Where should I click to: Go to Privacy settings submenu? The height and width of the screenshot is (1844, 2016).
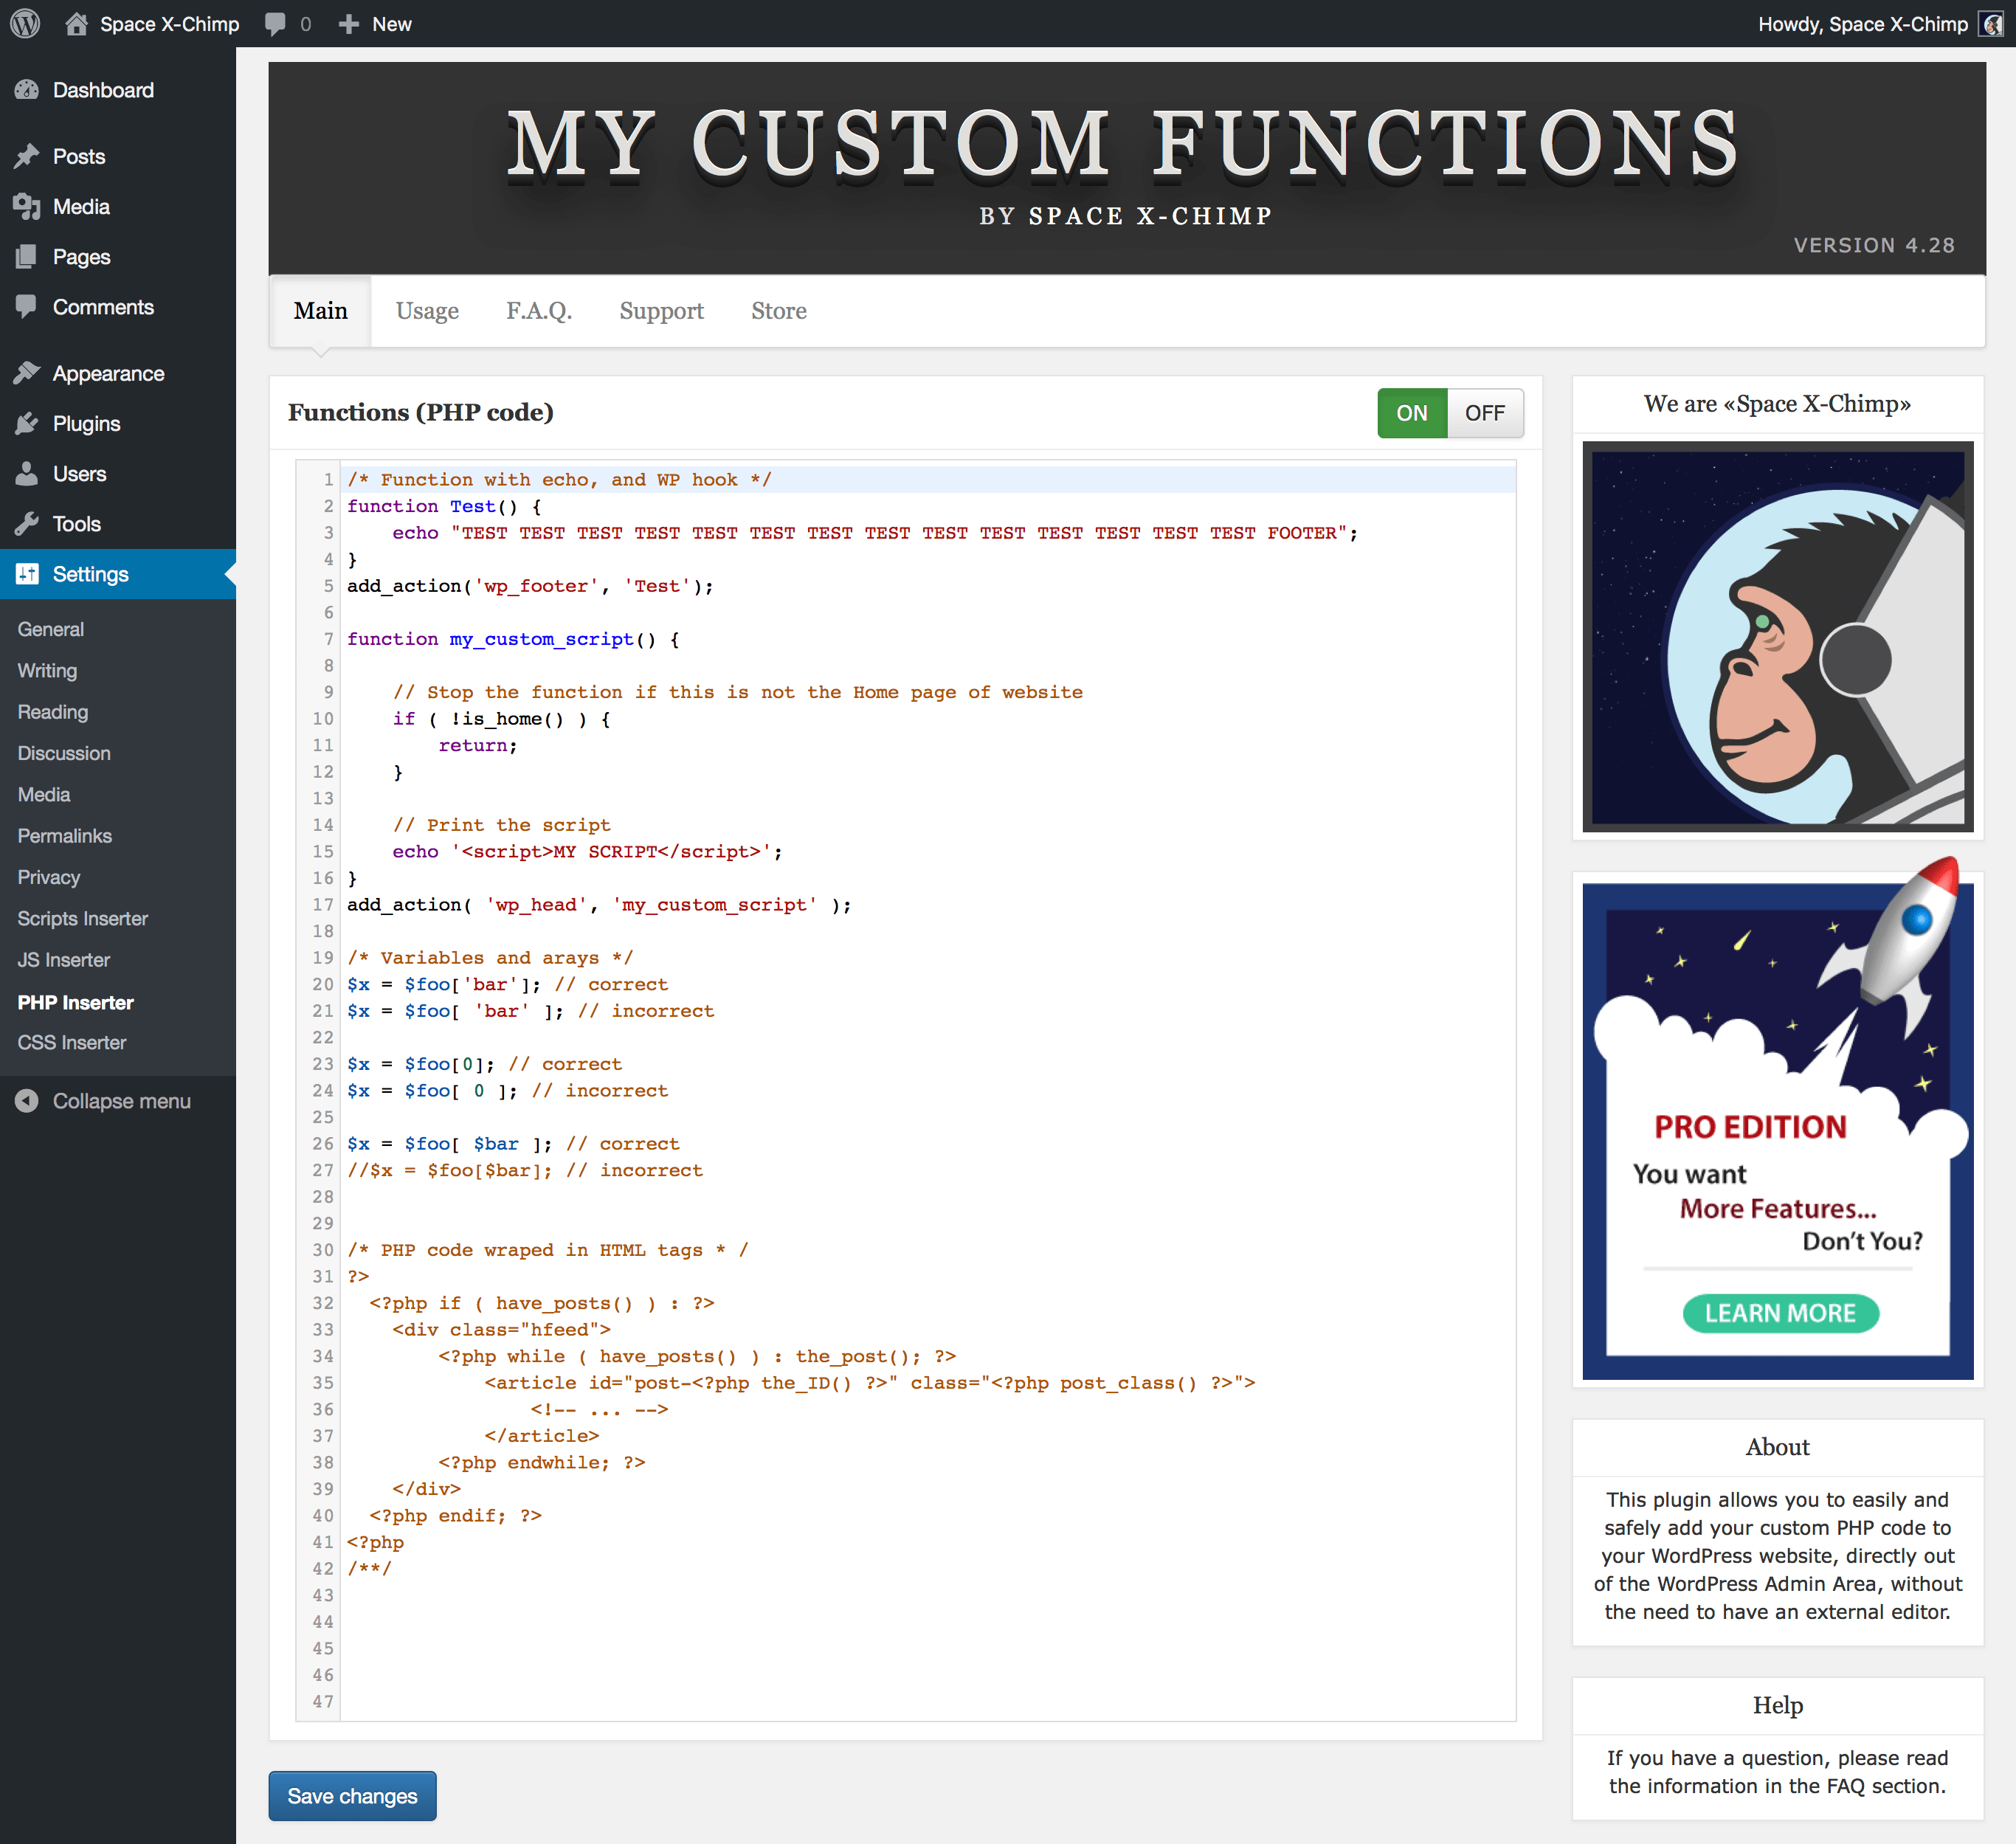tap(48, 877)
